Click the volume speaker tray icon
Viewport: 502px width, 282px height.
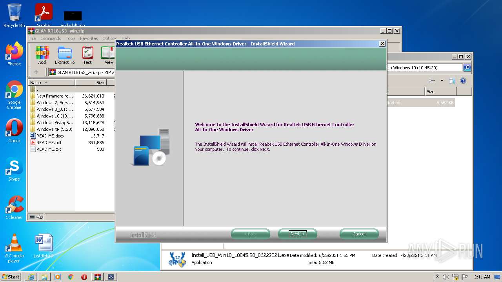(x=446, y=277)
